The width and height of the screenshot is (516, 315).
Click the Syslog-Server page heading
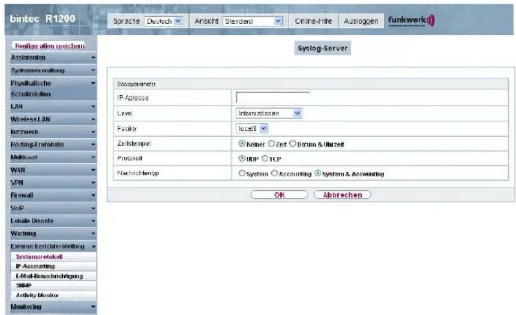coord(323,48)
